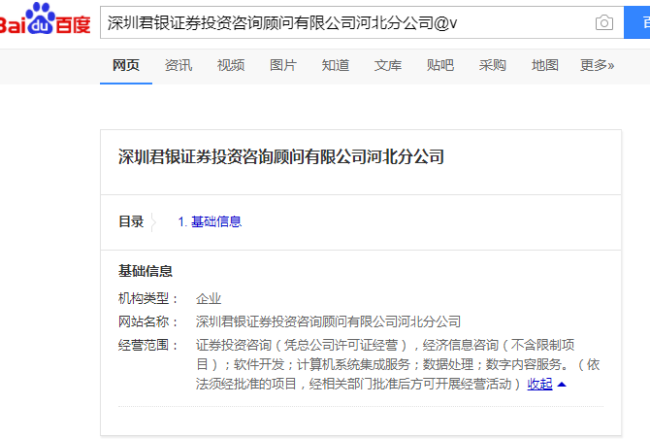Click the 网站名称 value text

pos(328,321)
